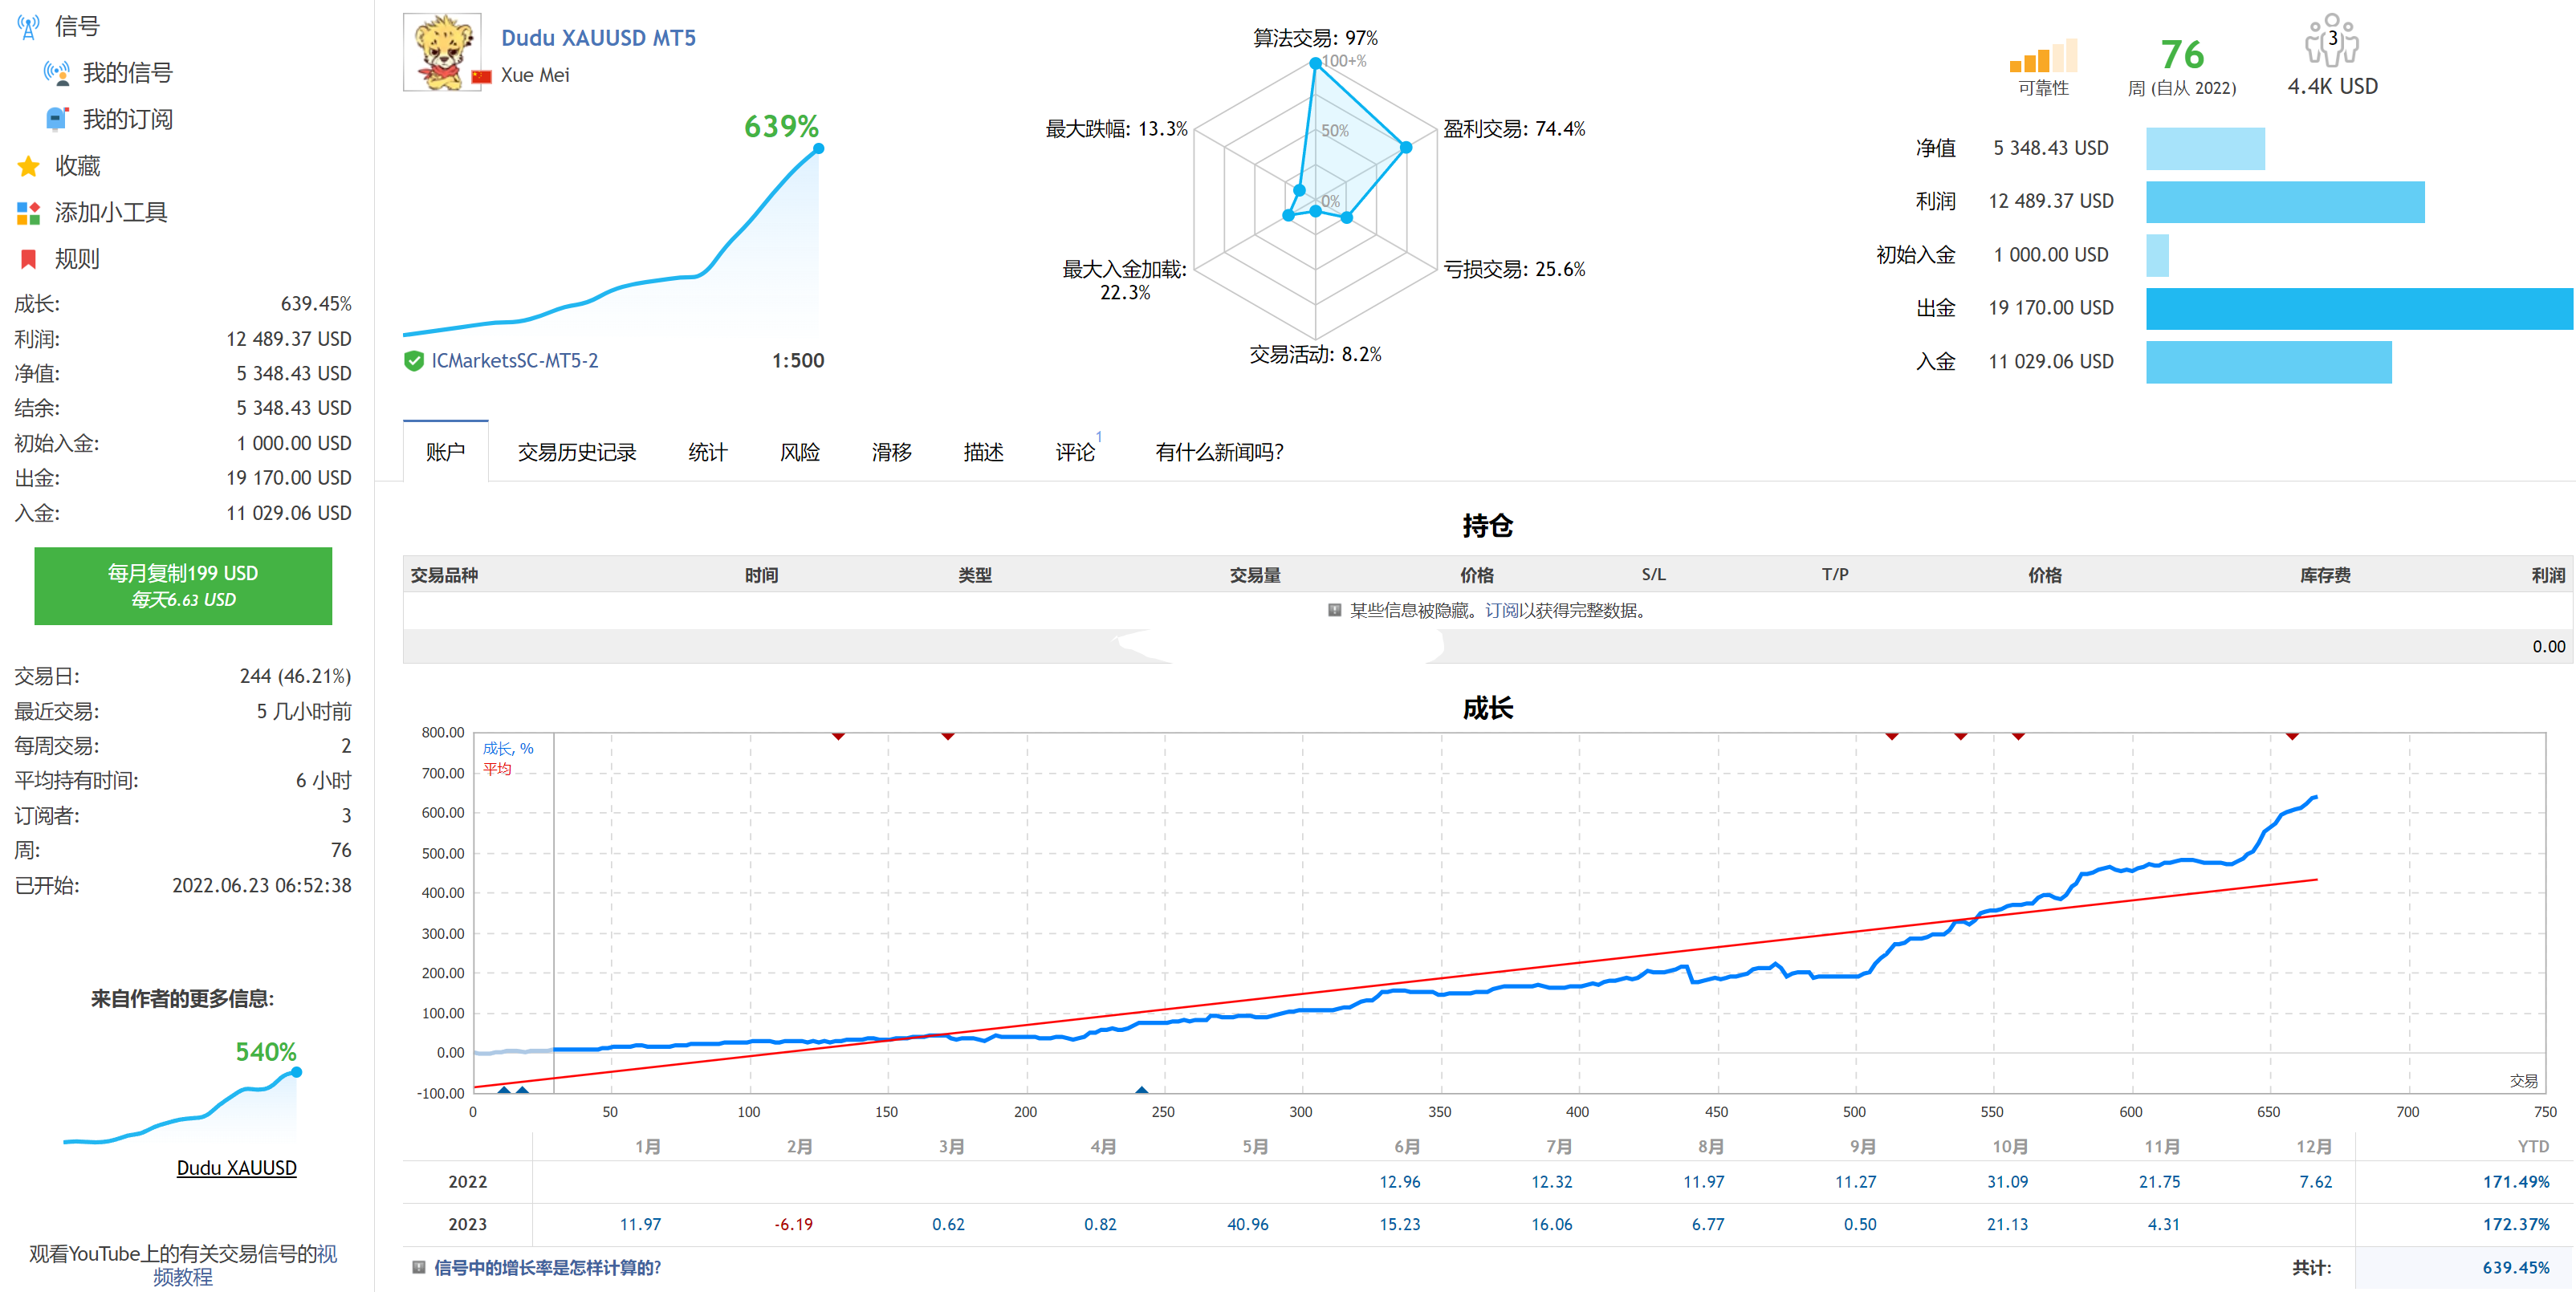Open the Dudu XAUUSD signal link
The height and width of the screenshot is (1292, 2576).
[236, 1168]
